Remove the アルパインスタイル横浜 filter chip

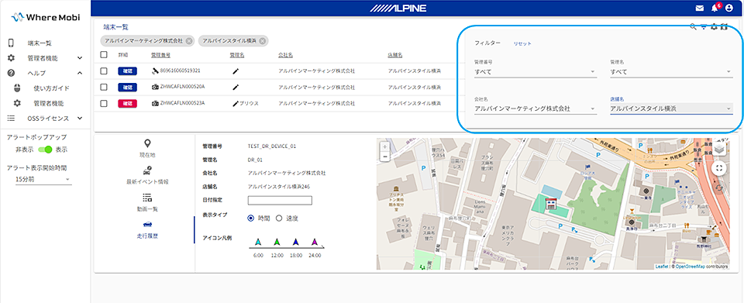click(263, 41)
